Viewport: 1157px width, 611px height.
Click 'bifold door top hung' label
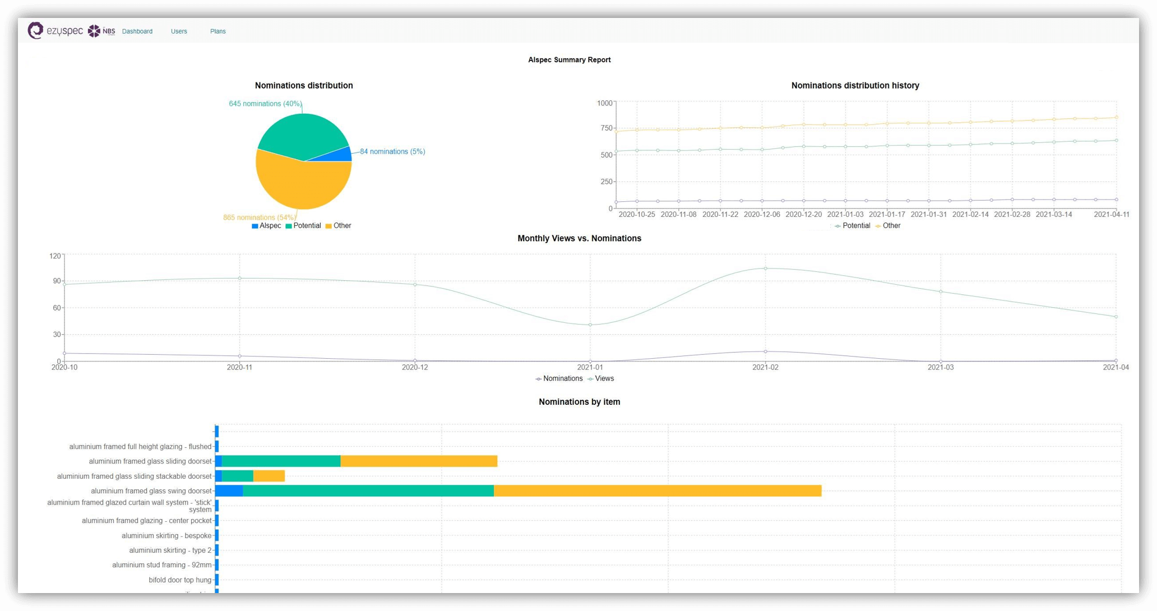point(180,580)
